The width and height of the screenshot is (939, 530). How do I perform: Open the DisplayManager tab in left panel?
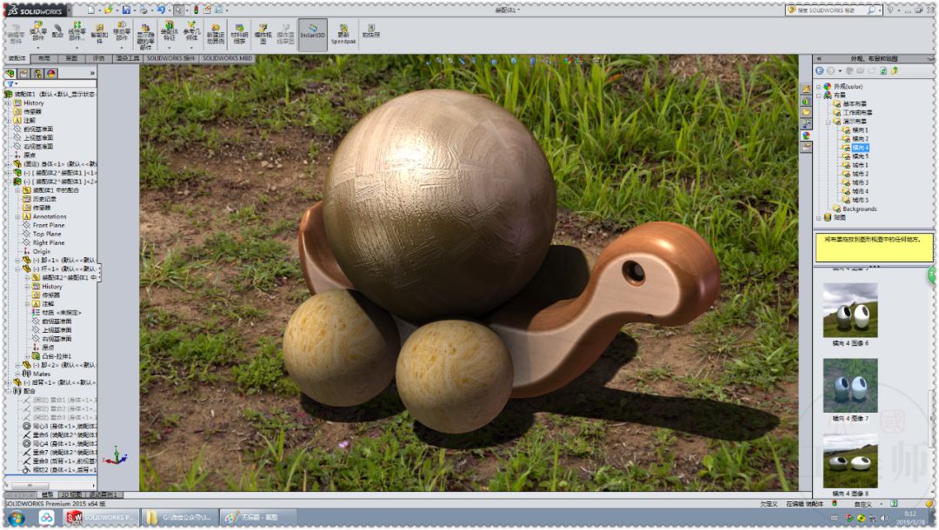(50, 74)
